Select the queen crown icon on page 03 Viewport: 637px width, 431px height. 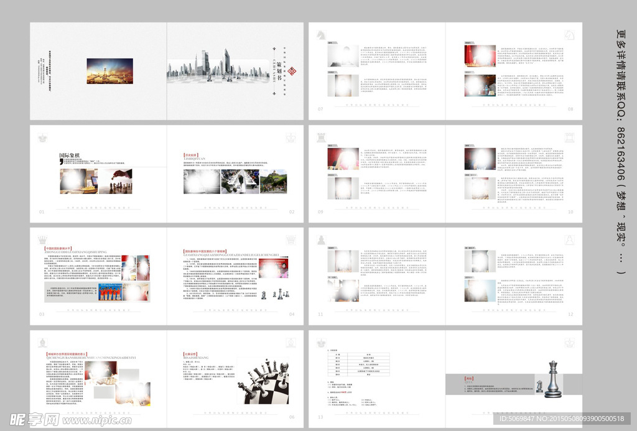(43, 239)
